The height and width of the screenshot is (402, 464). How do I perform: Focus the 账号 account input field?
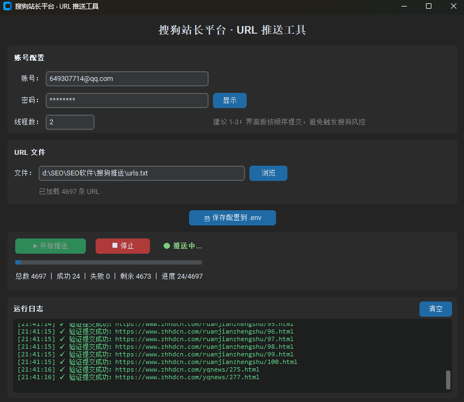pos(127,79)
